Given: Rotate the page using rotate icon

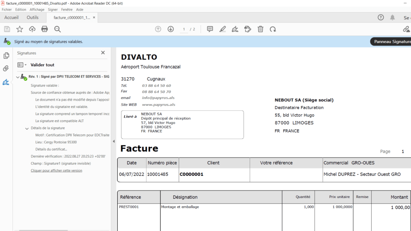Looking at the screenshot, I should [x=273, y=29].
